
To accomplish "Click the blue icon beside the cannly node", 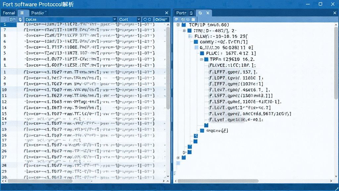I will pos(196,42).
